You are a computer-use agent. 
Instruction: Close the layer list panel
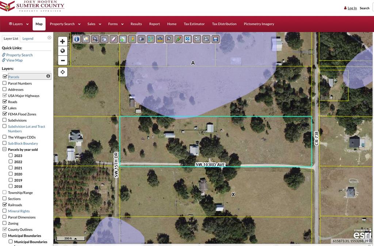pos(49,38)
